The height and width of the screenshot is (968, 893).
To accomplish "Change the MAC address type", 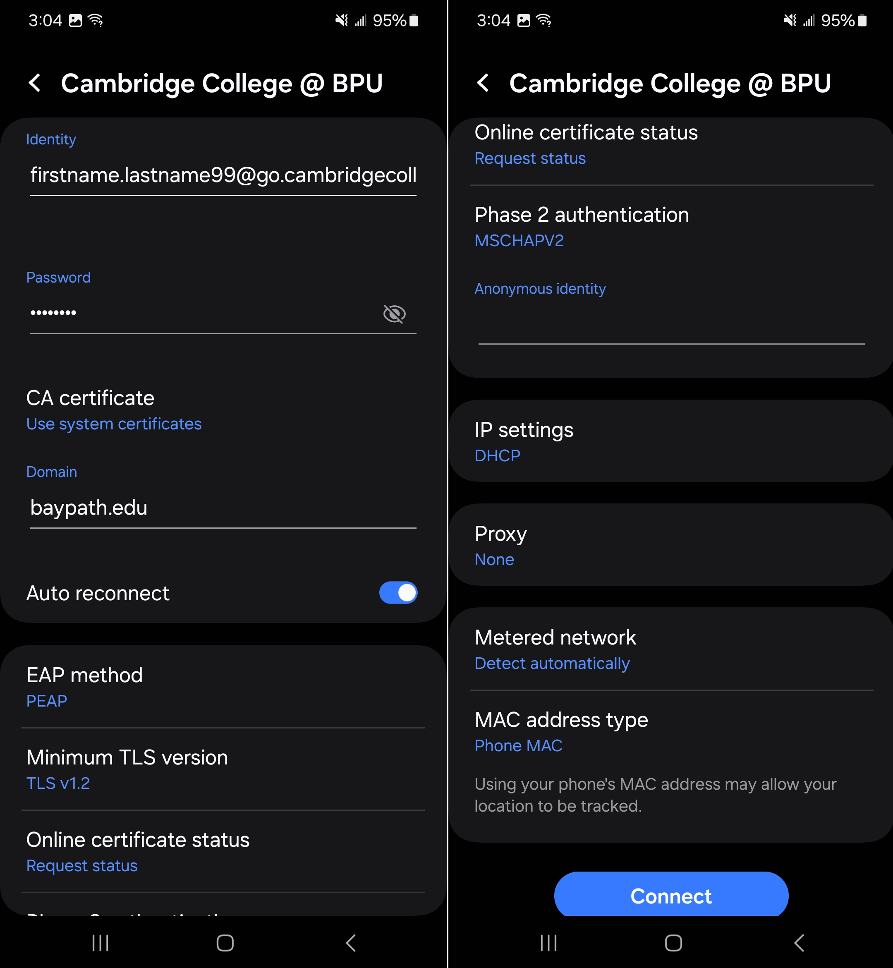I will coord(560,732).
